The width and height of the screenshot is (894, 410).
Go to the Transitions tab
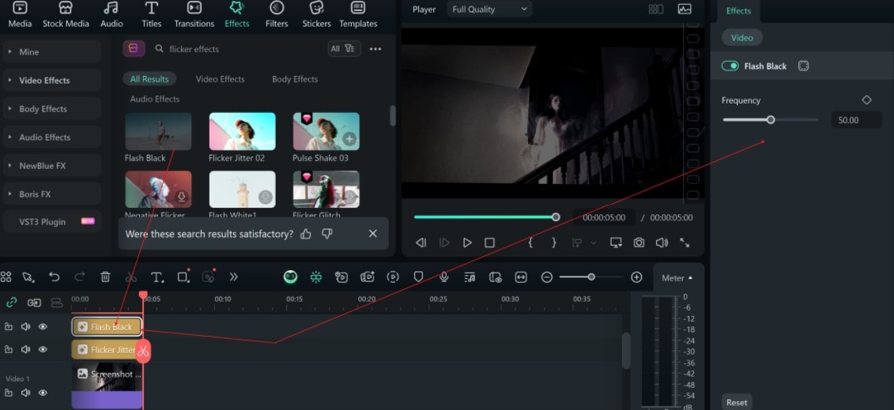194,15
